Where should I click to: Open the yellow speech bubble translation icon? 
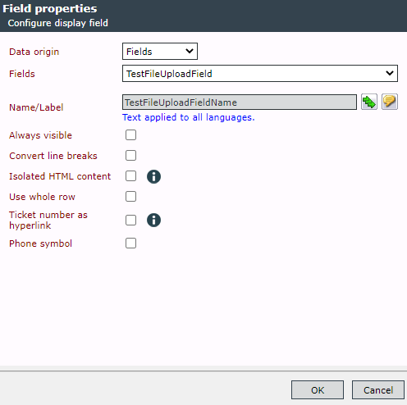[390, 102]
